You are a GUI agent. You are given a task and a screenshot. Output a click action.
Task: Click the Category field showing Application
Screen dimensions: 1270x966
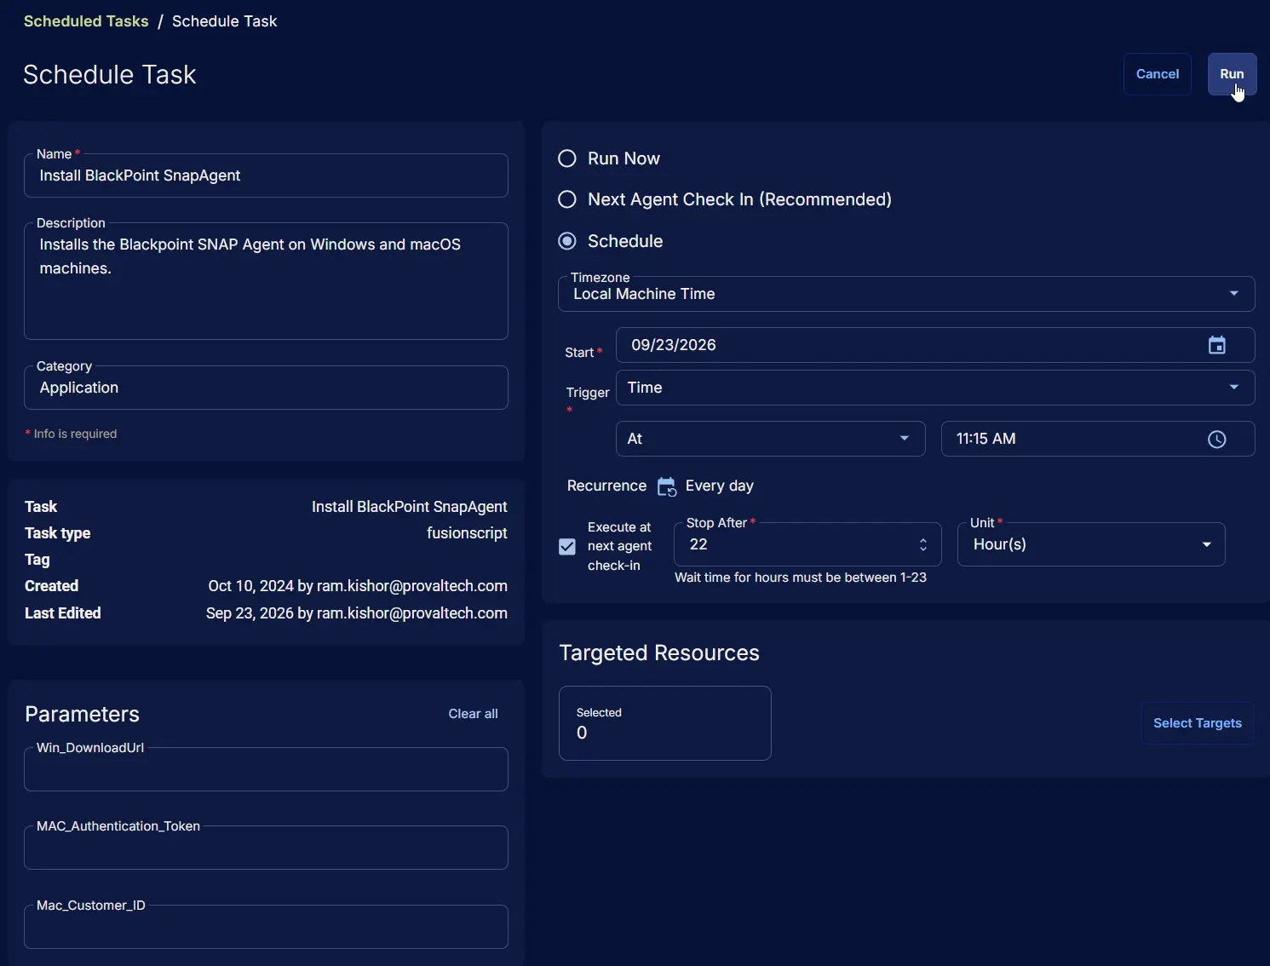pyautogui.click(x=266, y=388)
